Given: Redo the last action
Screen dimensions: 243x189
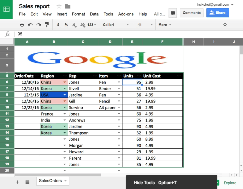Looking at the screenshot, I should 39,25.
